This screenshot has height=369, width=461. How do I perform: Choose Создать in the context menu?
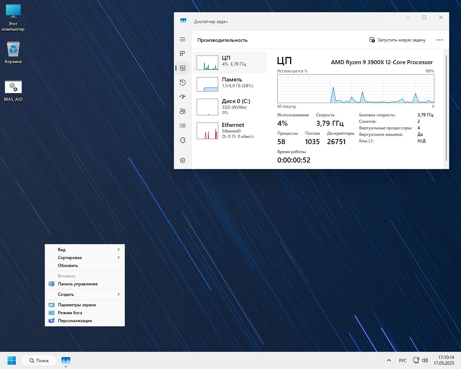(85, 294)
